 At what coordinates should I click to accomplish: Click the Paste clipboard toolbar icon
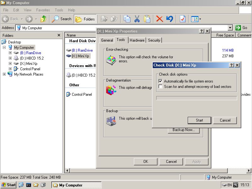[x=147, y=19]
